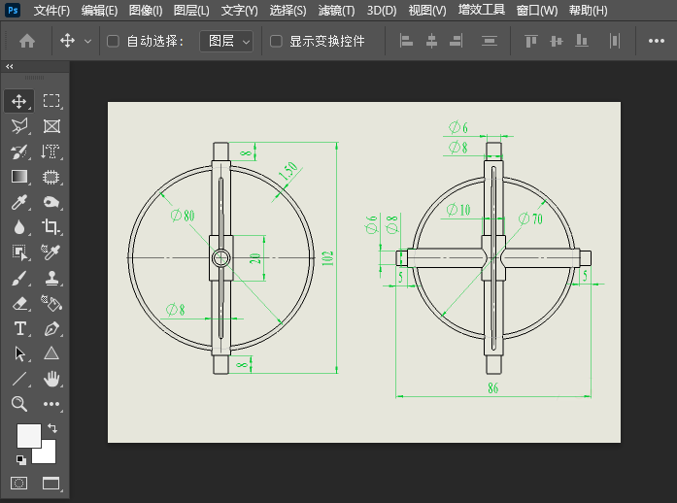677x503 pixels.
Task: Select the Horizontal Type tool
Action: (19, 328)
